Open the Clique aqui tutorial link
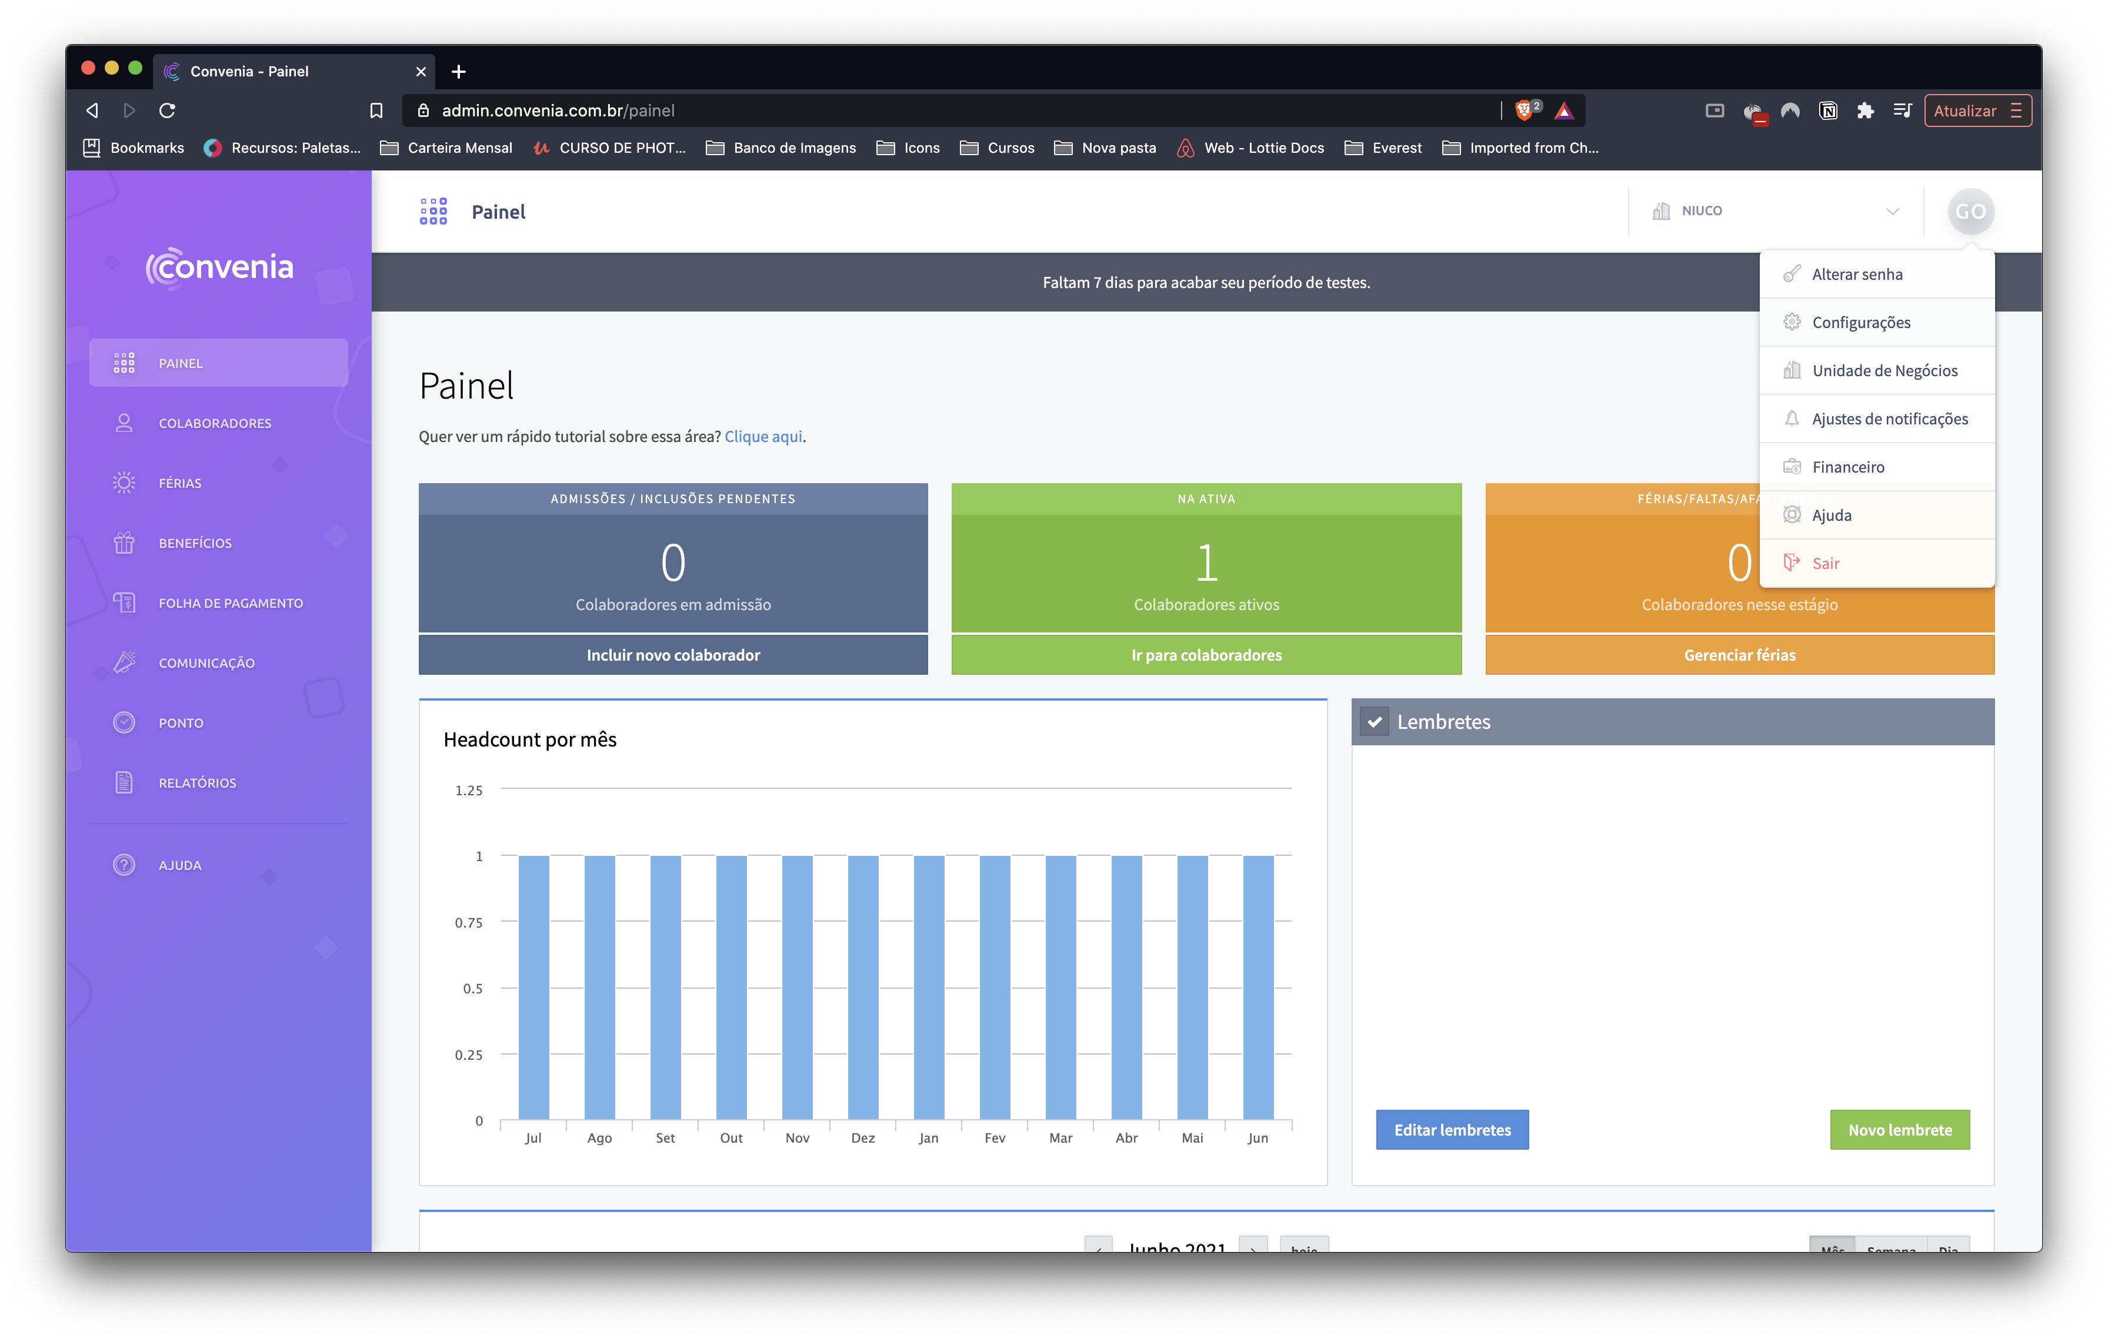This screenshot has width=2108, height=1339. 763,436
